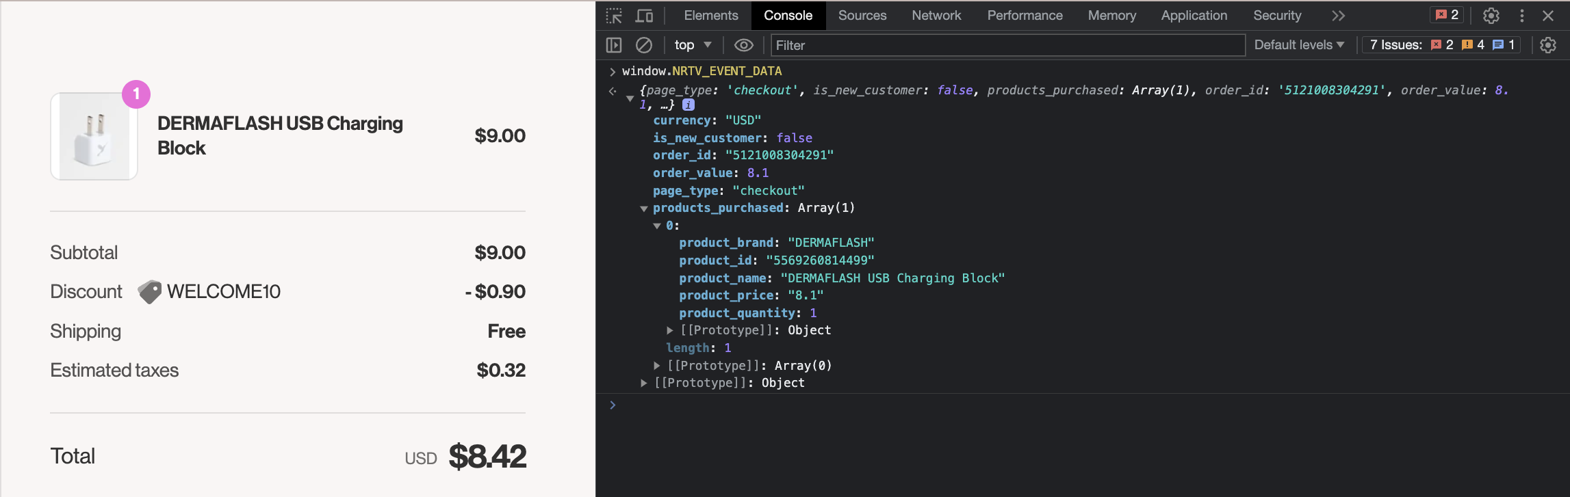Click the red errors counter badge
1570x497 pixels.
coord(1447,15)
